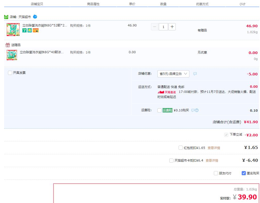The width and height of the screenshot is (260, 203).
Task: Click the Wangwang chat icon beside 天猫超市
Action: coord(35,17)
